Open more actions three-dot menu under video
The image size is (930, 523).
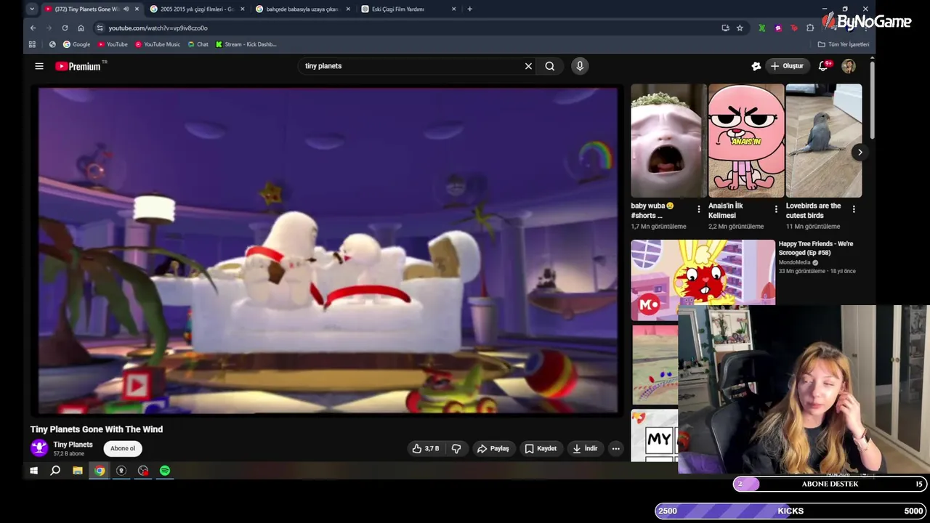(615, 449)
